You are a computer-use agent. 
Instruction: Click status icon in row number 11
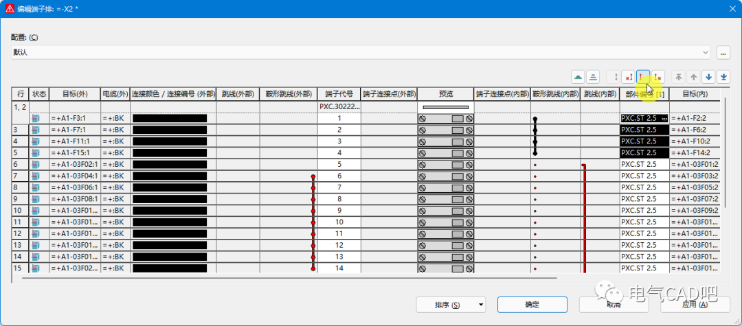[x=36, y=222]
